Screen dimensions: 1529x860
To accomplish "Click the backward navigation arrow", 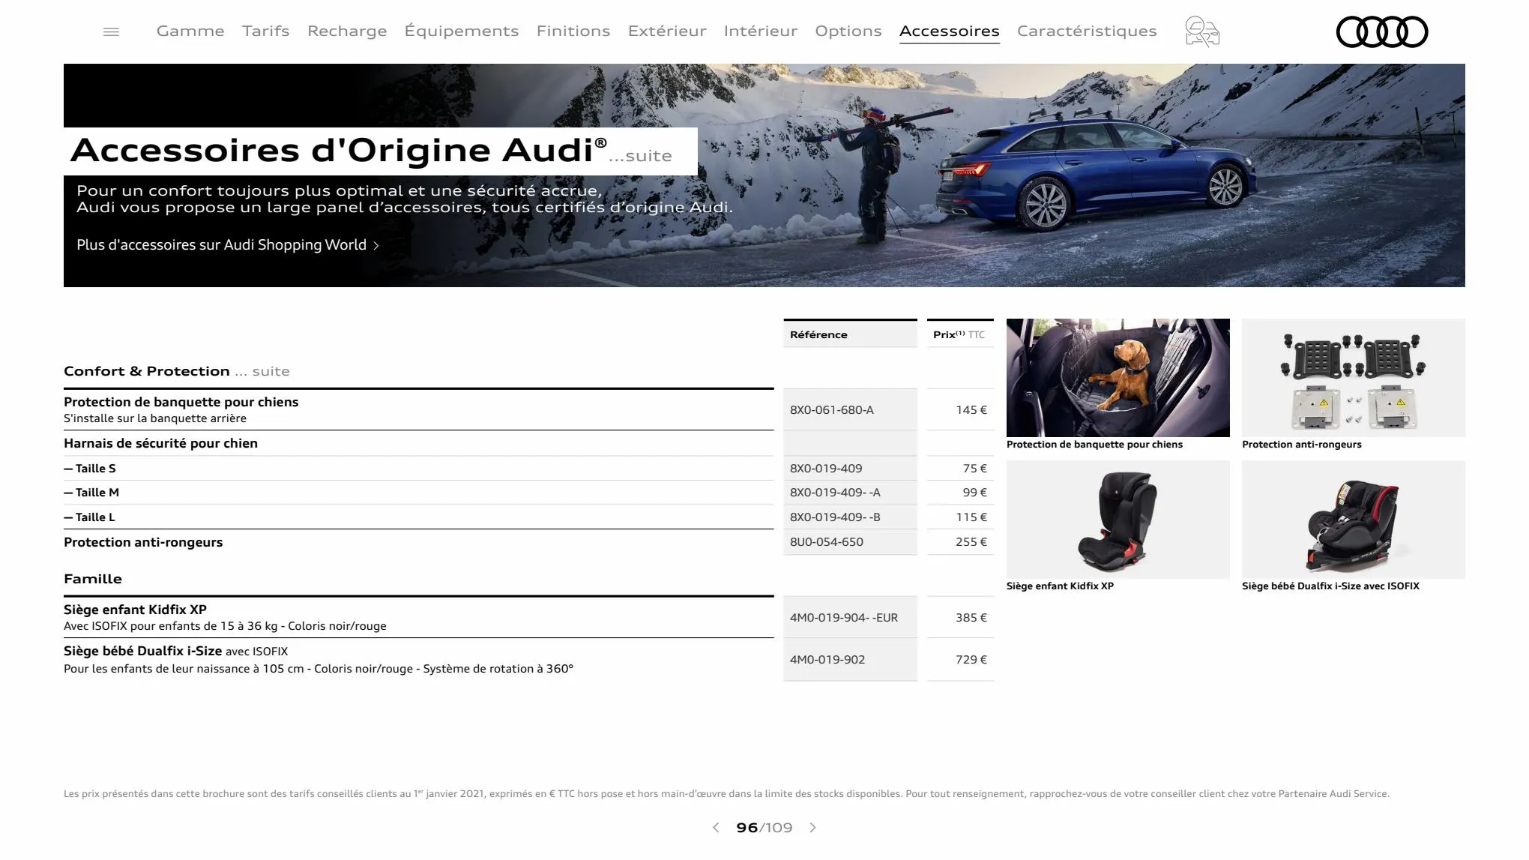I will click(715, 828).
